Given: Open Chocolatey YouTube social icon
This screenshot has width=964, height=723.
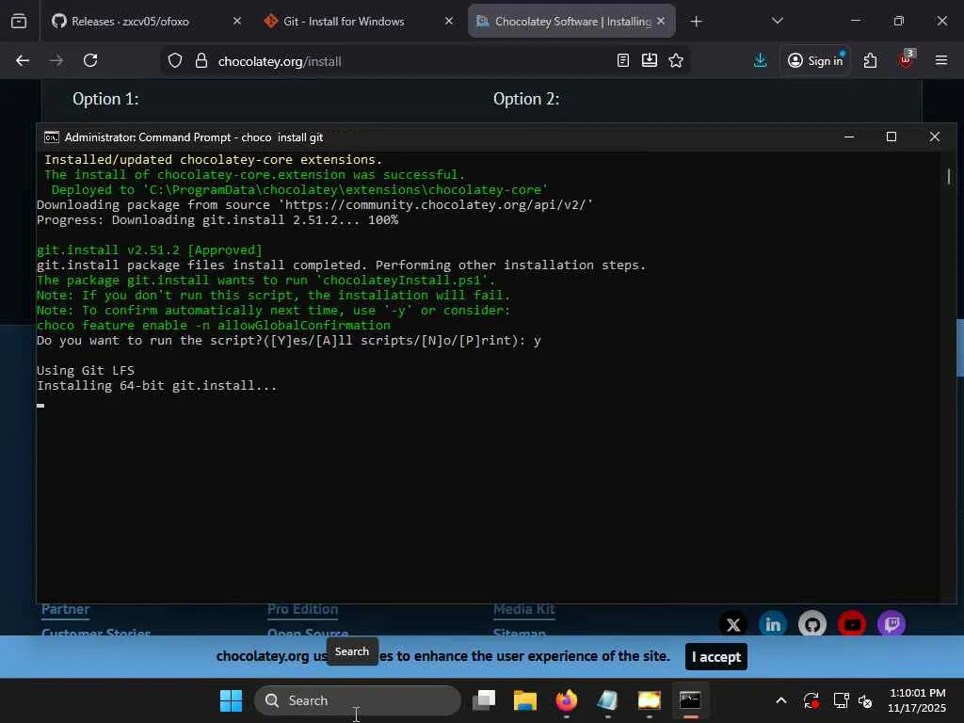Looking at the screenshot, I should (852, 625).
